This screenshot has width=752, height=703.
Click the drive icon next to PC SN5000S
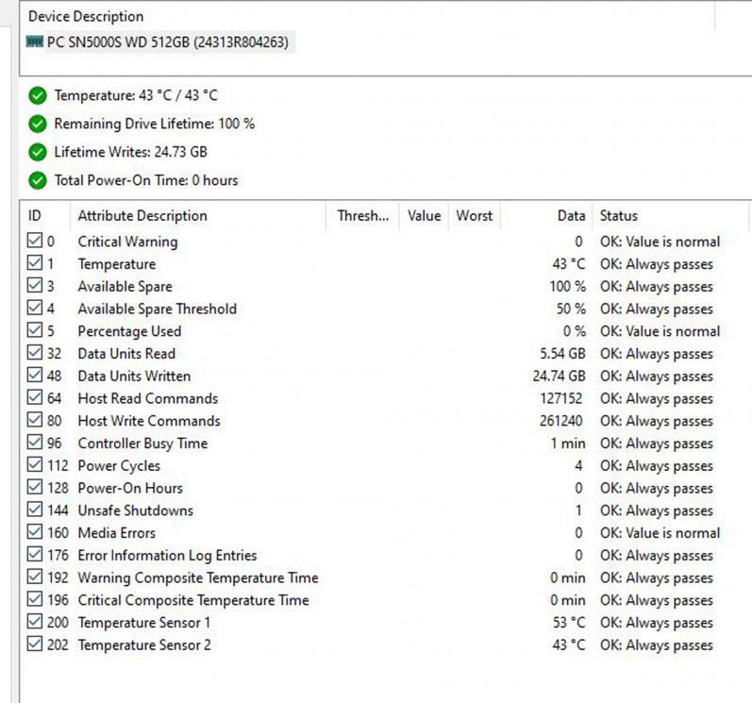tap(35, 42)
